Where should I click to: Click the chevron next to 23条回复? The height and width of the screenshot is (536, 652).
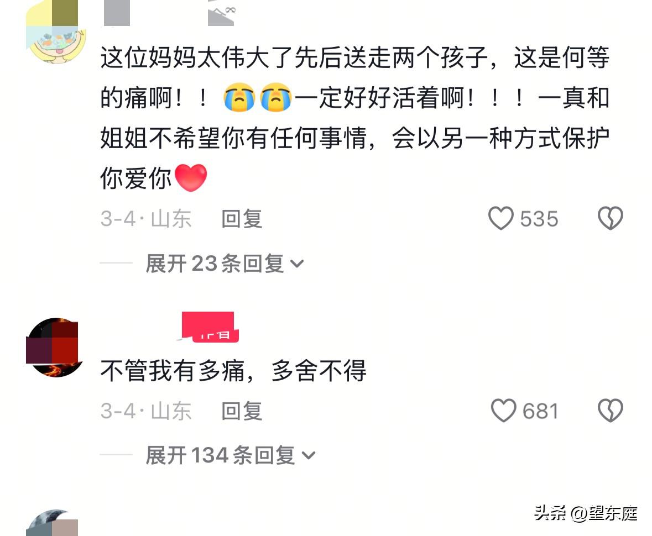297,264
